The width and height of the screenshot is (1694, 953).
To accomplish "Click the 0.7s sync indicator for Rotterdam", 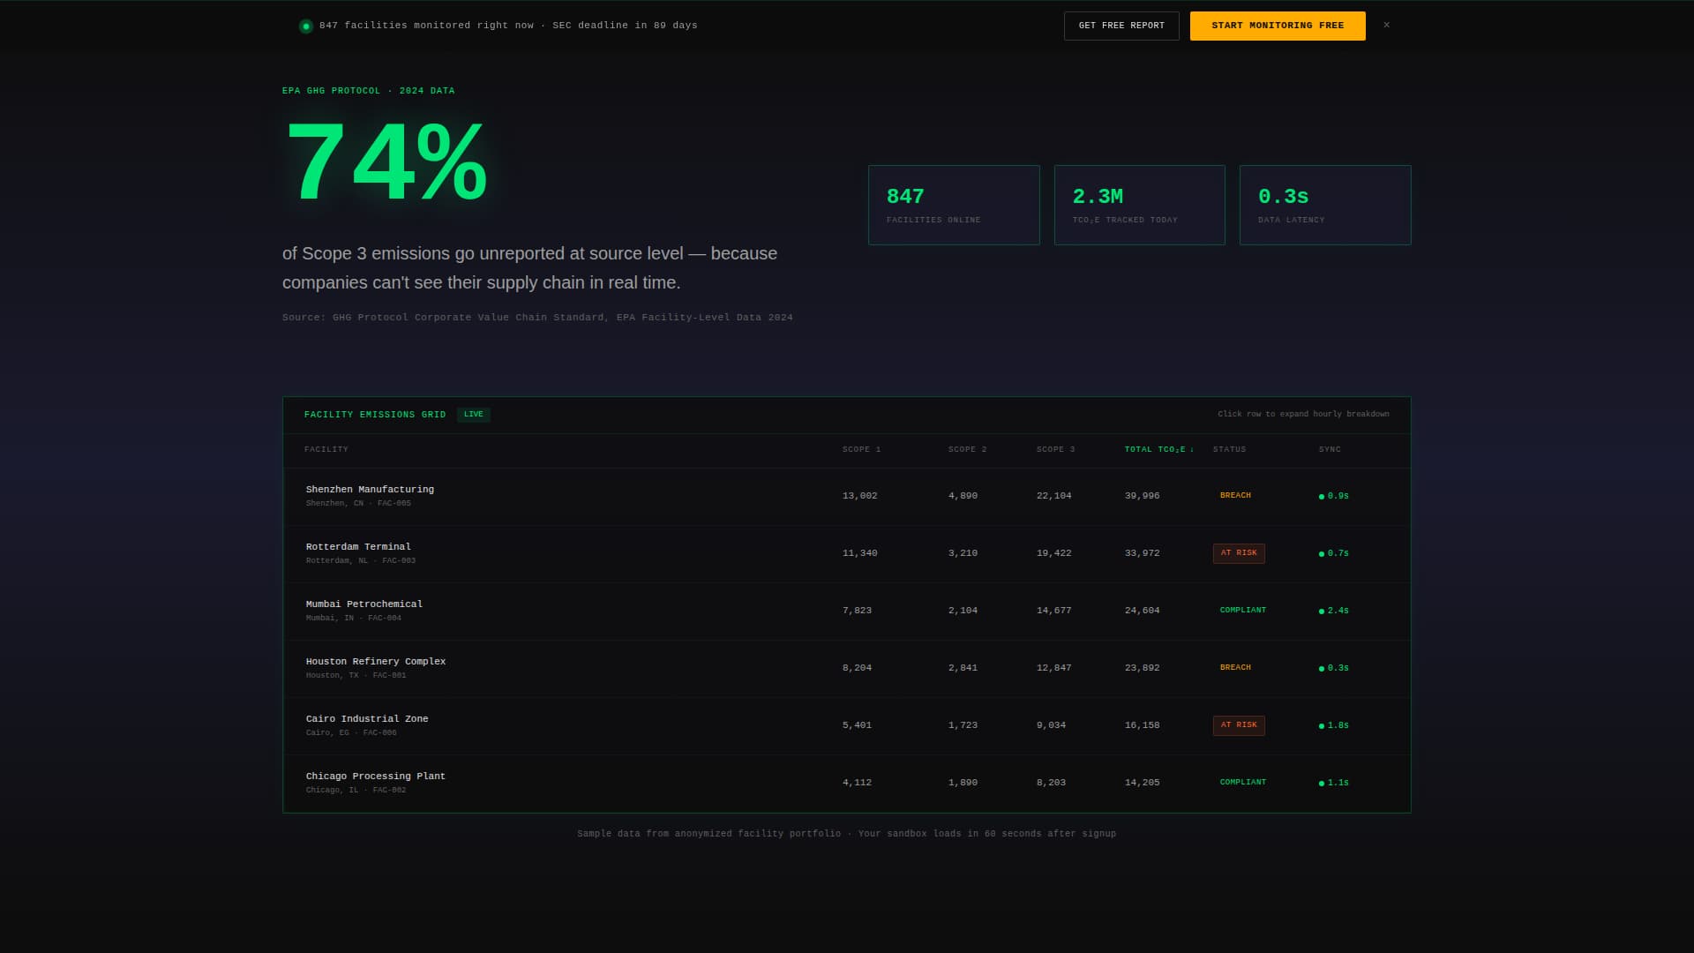I will pyautogui.click(x=1334, y=553).
